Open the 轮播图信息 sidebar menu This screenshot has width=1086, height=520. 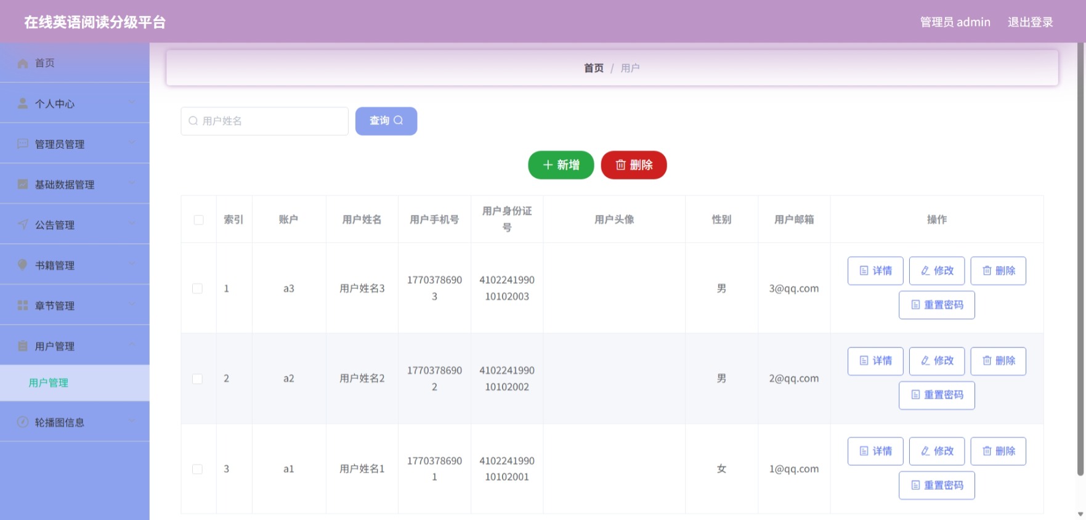[75, 422]
